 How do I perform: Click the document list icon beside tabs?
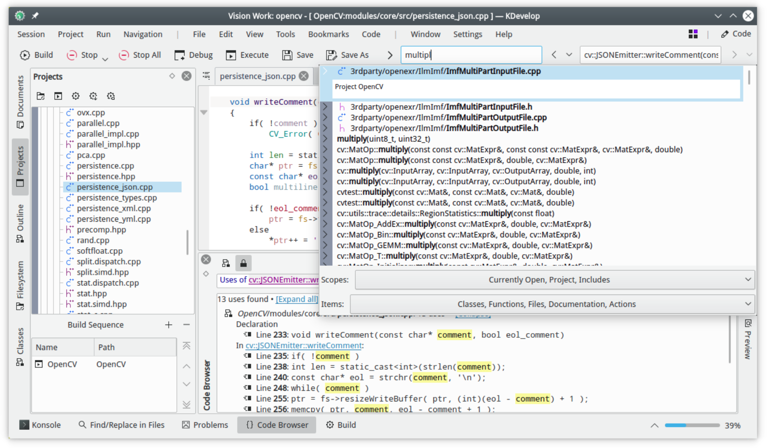pyautogui.click(x=206, y=76)
